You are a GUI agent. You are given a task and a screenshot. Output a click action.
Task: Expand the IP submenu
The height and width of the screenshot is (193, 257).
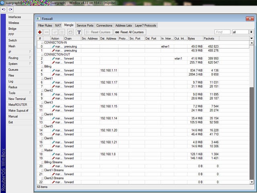tap(20, 52)
